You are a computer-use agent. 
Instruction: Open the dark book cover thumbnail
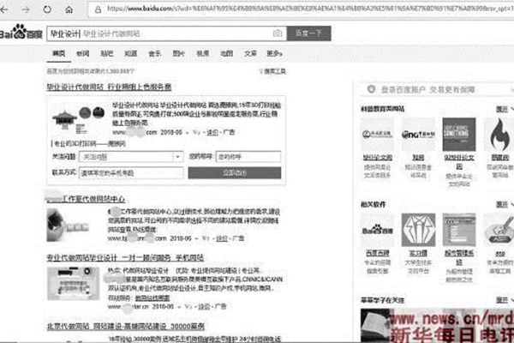click(459, 135)
